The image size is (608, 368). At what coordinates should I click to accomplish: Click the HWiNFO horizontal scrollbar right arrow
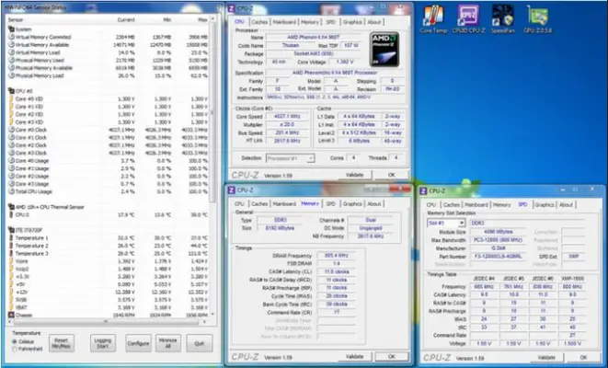tap(204, 321)
